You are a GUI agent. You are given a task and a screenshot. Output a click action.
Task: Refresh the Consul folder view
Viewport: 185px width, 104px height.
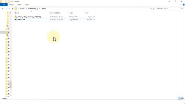pyautogui.click(x=153, y=9)
